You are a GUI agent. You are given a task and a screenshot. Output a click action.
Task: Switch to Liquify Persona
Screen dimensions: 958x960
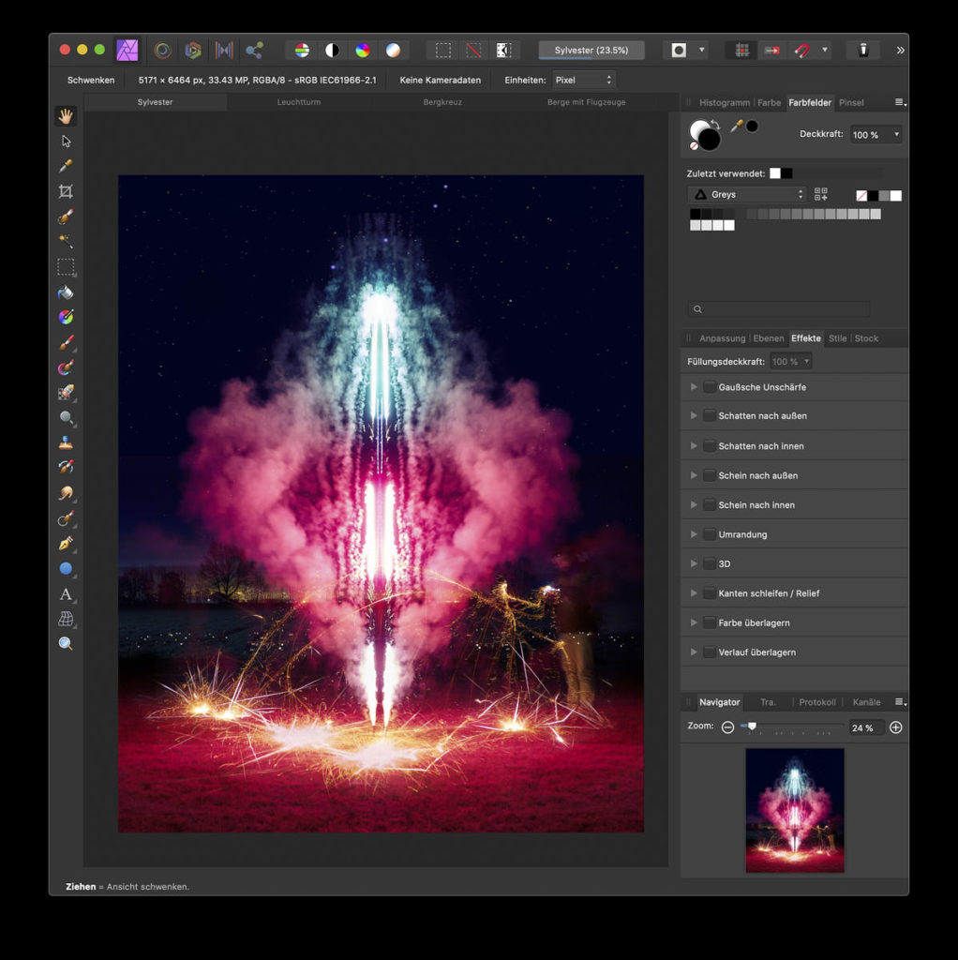point(162,51)
